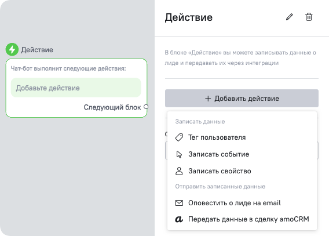
Task: Click the Следующий блок label
Action: [112, 107]
